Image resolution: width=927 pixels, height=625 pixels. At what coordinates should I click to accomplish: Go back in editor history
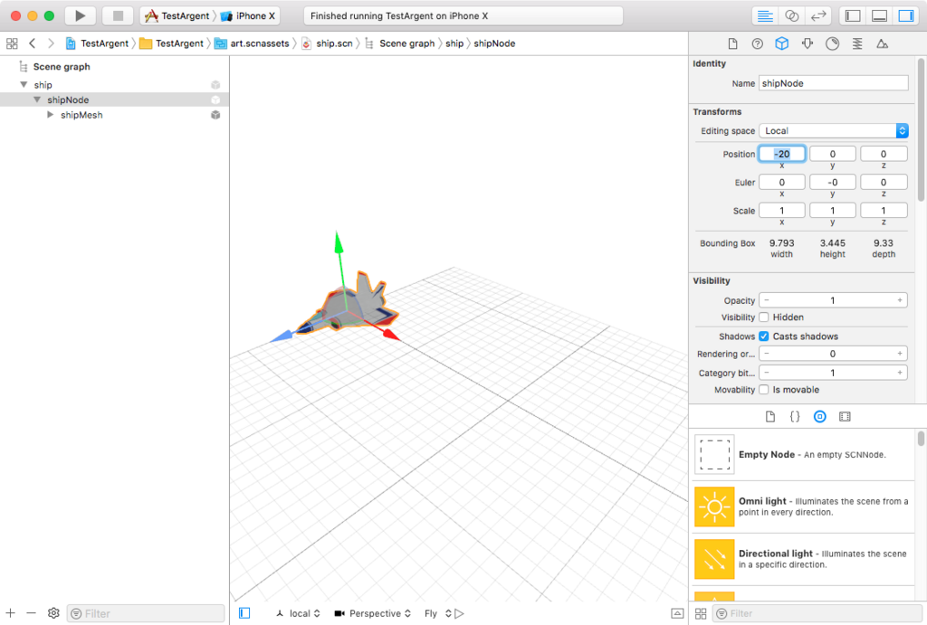(x=33, y=43)
